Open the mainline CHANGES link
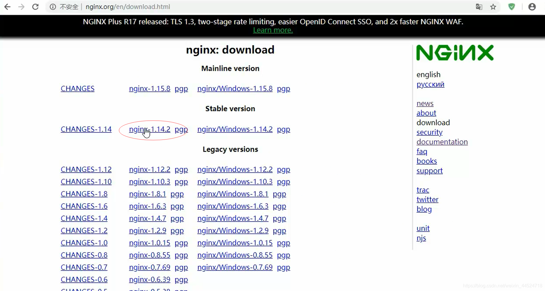This screenshot has width=545, height=291. pos(78,89)
